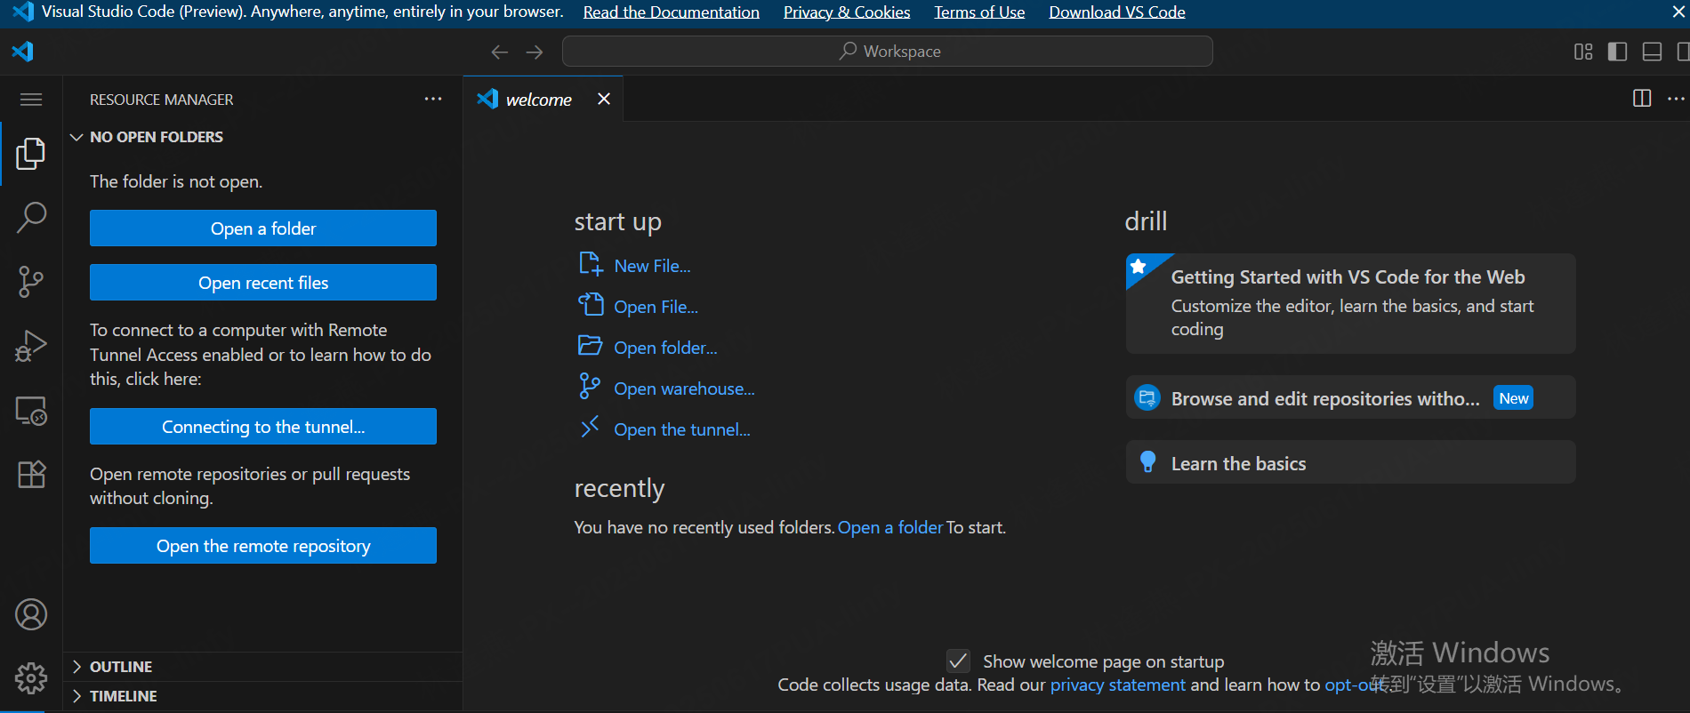Close the welcome tab
The height and width of the screenshot is (713, 1690).
(x=604, y=99)
